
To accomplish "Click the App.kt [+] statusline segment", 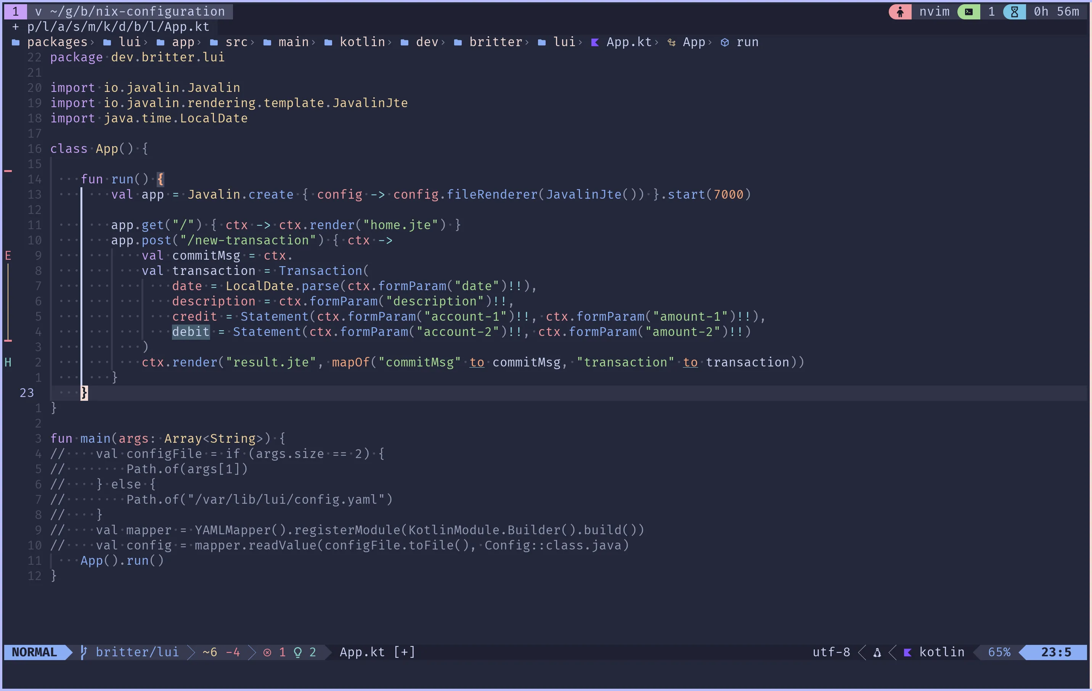I will point(377,652).
